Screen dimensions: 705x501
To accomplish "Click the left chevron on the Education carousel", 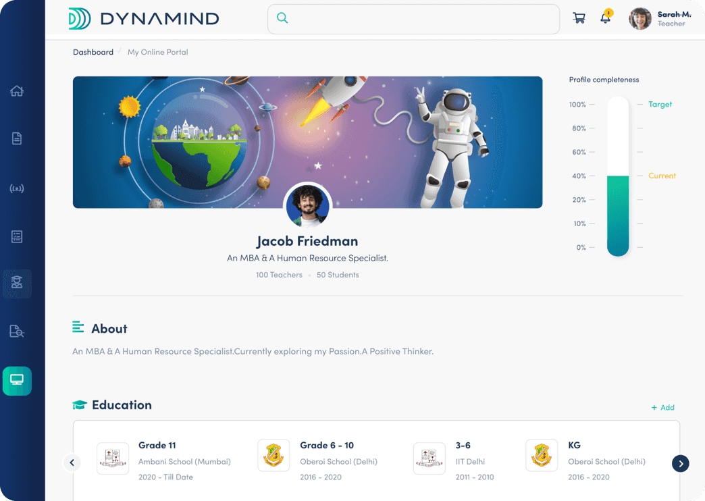I will pyautogui.click(x=72, y=463).
